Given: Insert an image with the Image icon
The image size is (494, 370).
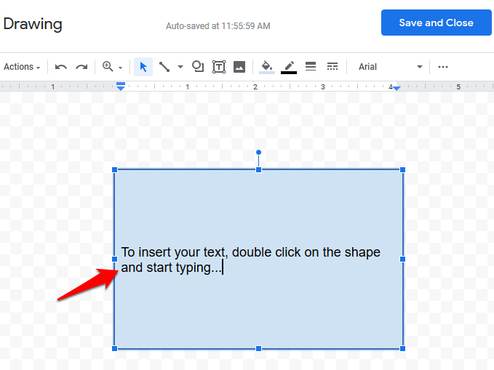Looking at the screenshot, I should tap(239, 67).
